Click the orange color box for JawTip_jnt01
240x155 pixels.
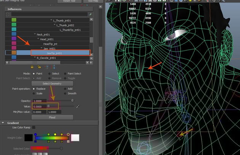pos(14,53)
